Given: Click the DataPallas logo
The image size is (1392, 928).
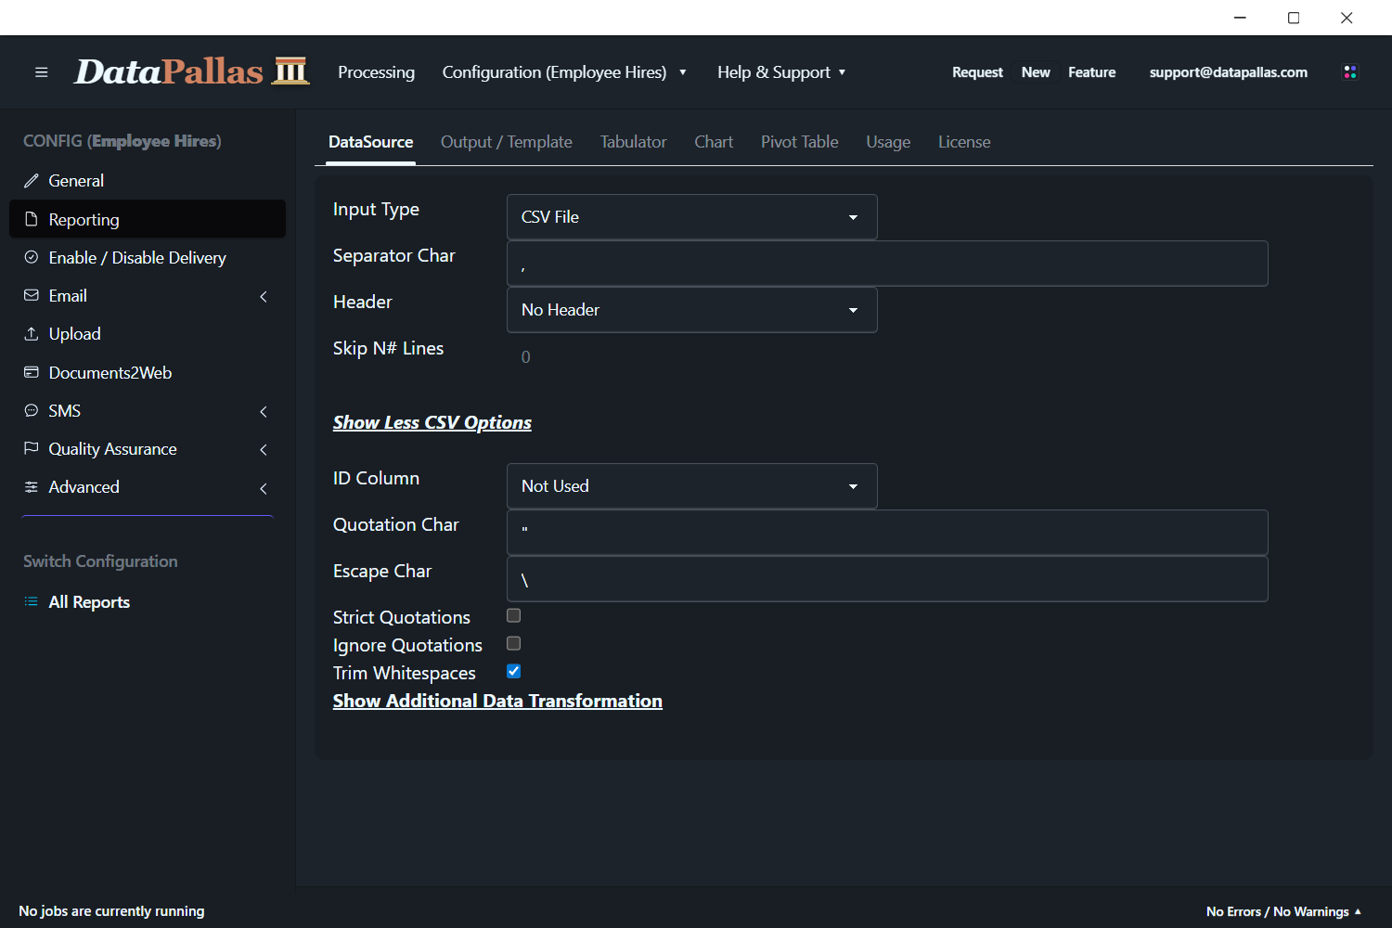Looking at the screenshot, I should 191,71.
